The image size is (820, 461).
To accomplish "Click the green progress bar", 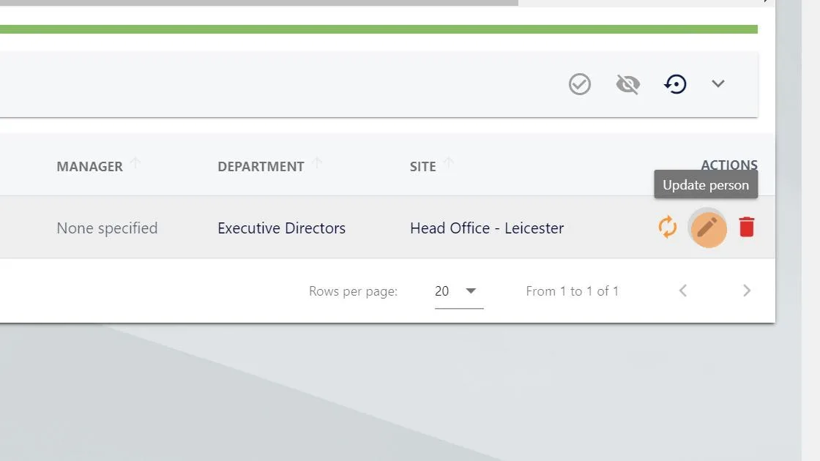I will click(x=379, y=29).
